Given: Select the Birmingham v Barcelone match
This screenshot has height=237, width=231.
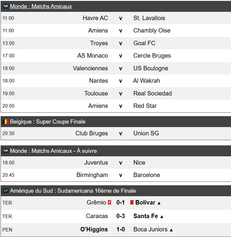Looking at the screenshot, I should pyautogui.click(x=116, y=175).
